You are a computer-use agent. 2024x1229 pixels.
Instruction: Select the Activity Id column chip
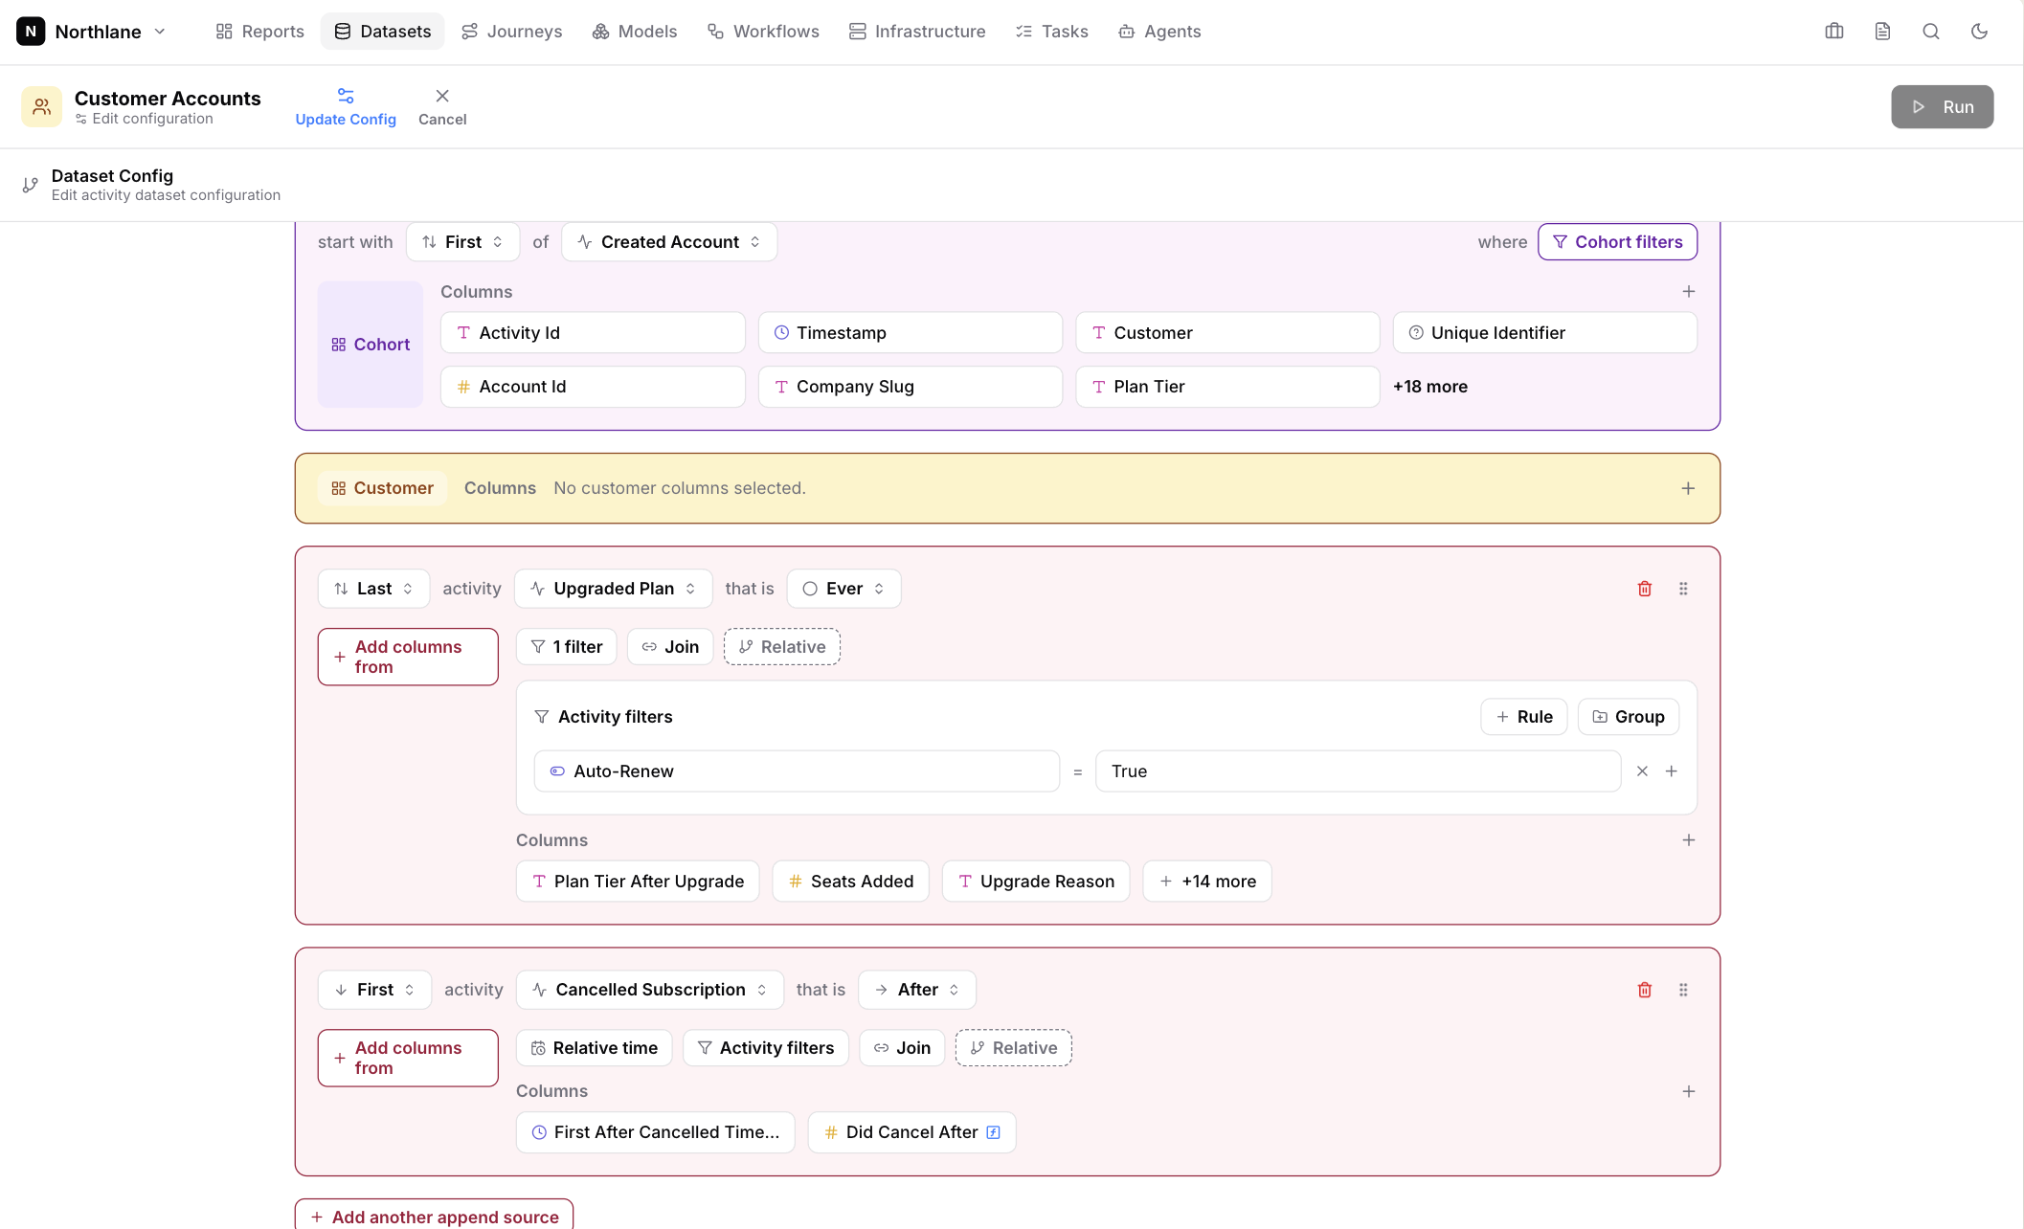[593, 333]
